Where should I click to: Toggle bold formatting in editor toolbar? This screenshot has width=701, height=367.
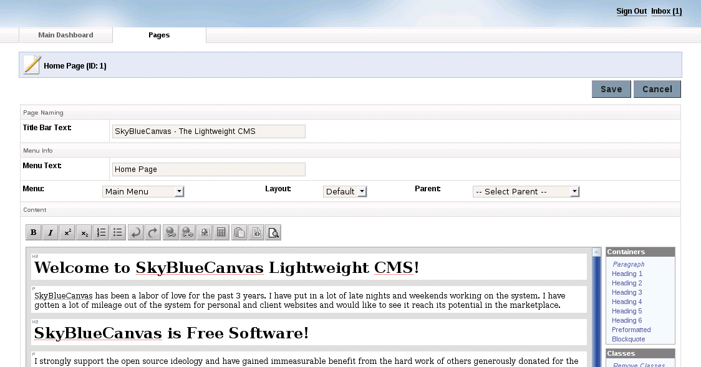[x=34, y=232]
